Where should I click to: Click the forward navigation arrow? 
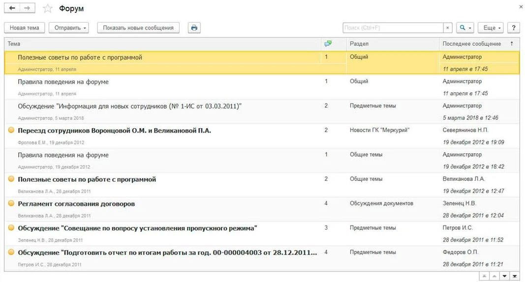(x=27, y=8)
